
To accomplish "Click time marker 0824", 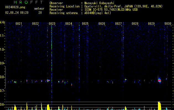I will click(69, 24).
